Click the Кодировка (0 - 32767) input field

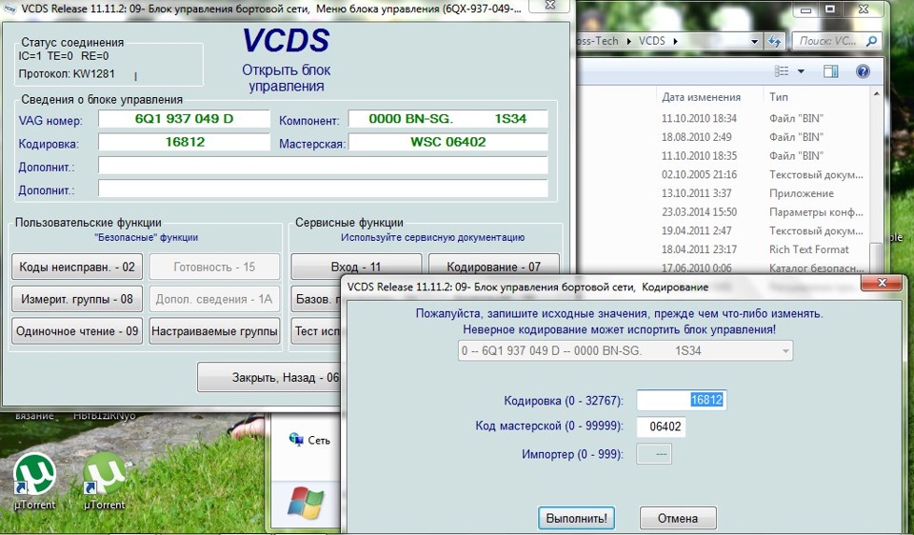tap(682, 400)
